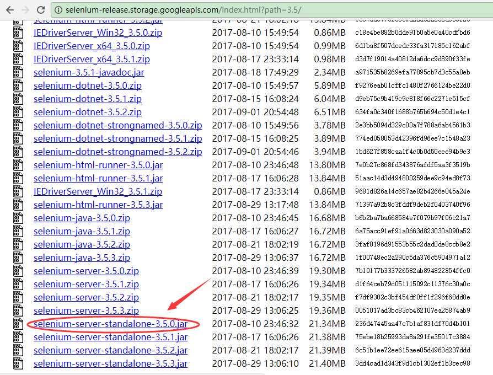Download selenium-dotnet-3.5.1.zip

point(88,99)
